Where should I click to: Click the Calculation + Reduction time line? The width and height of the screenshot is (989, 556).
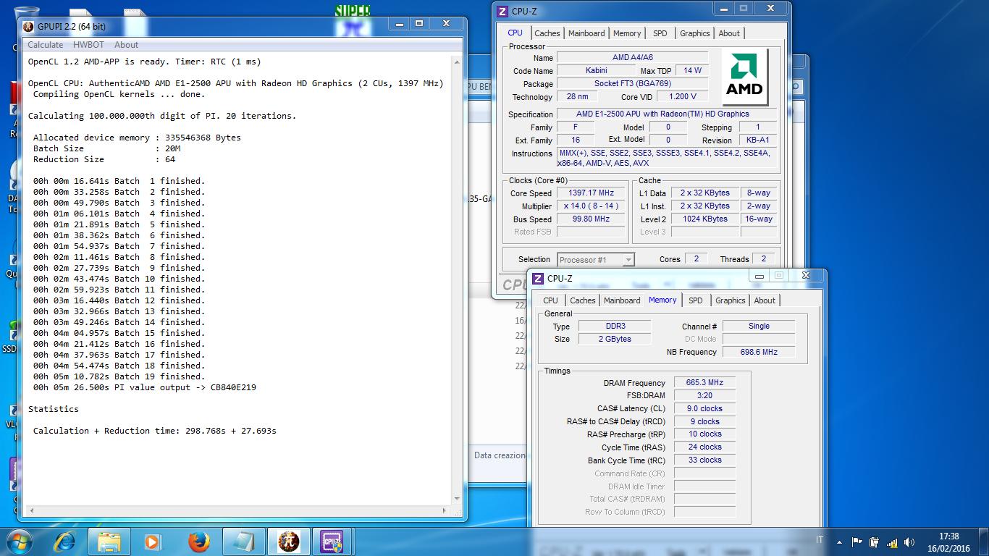click(x=154, y=431)
